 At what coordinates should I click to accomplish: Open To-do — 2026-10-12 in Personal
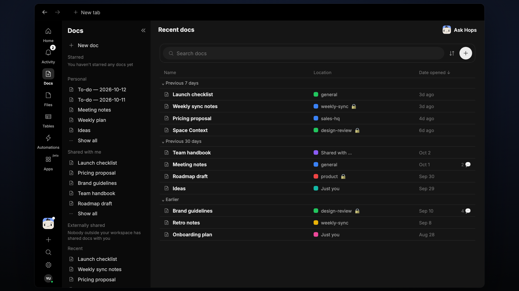[102, 89]
